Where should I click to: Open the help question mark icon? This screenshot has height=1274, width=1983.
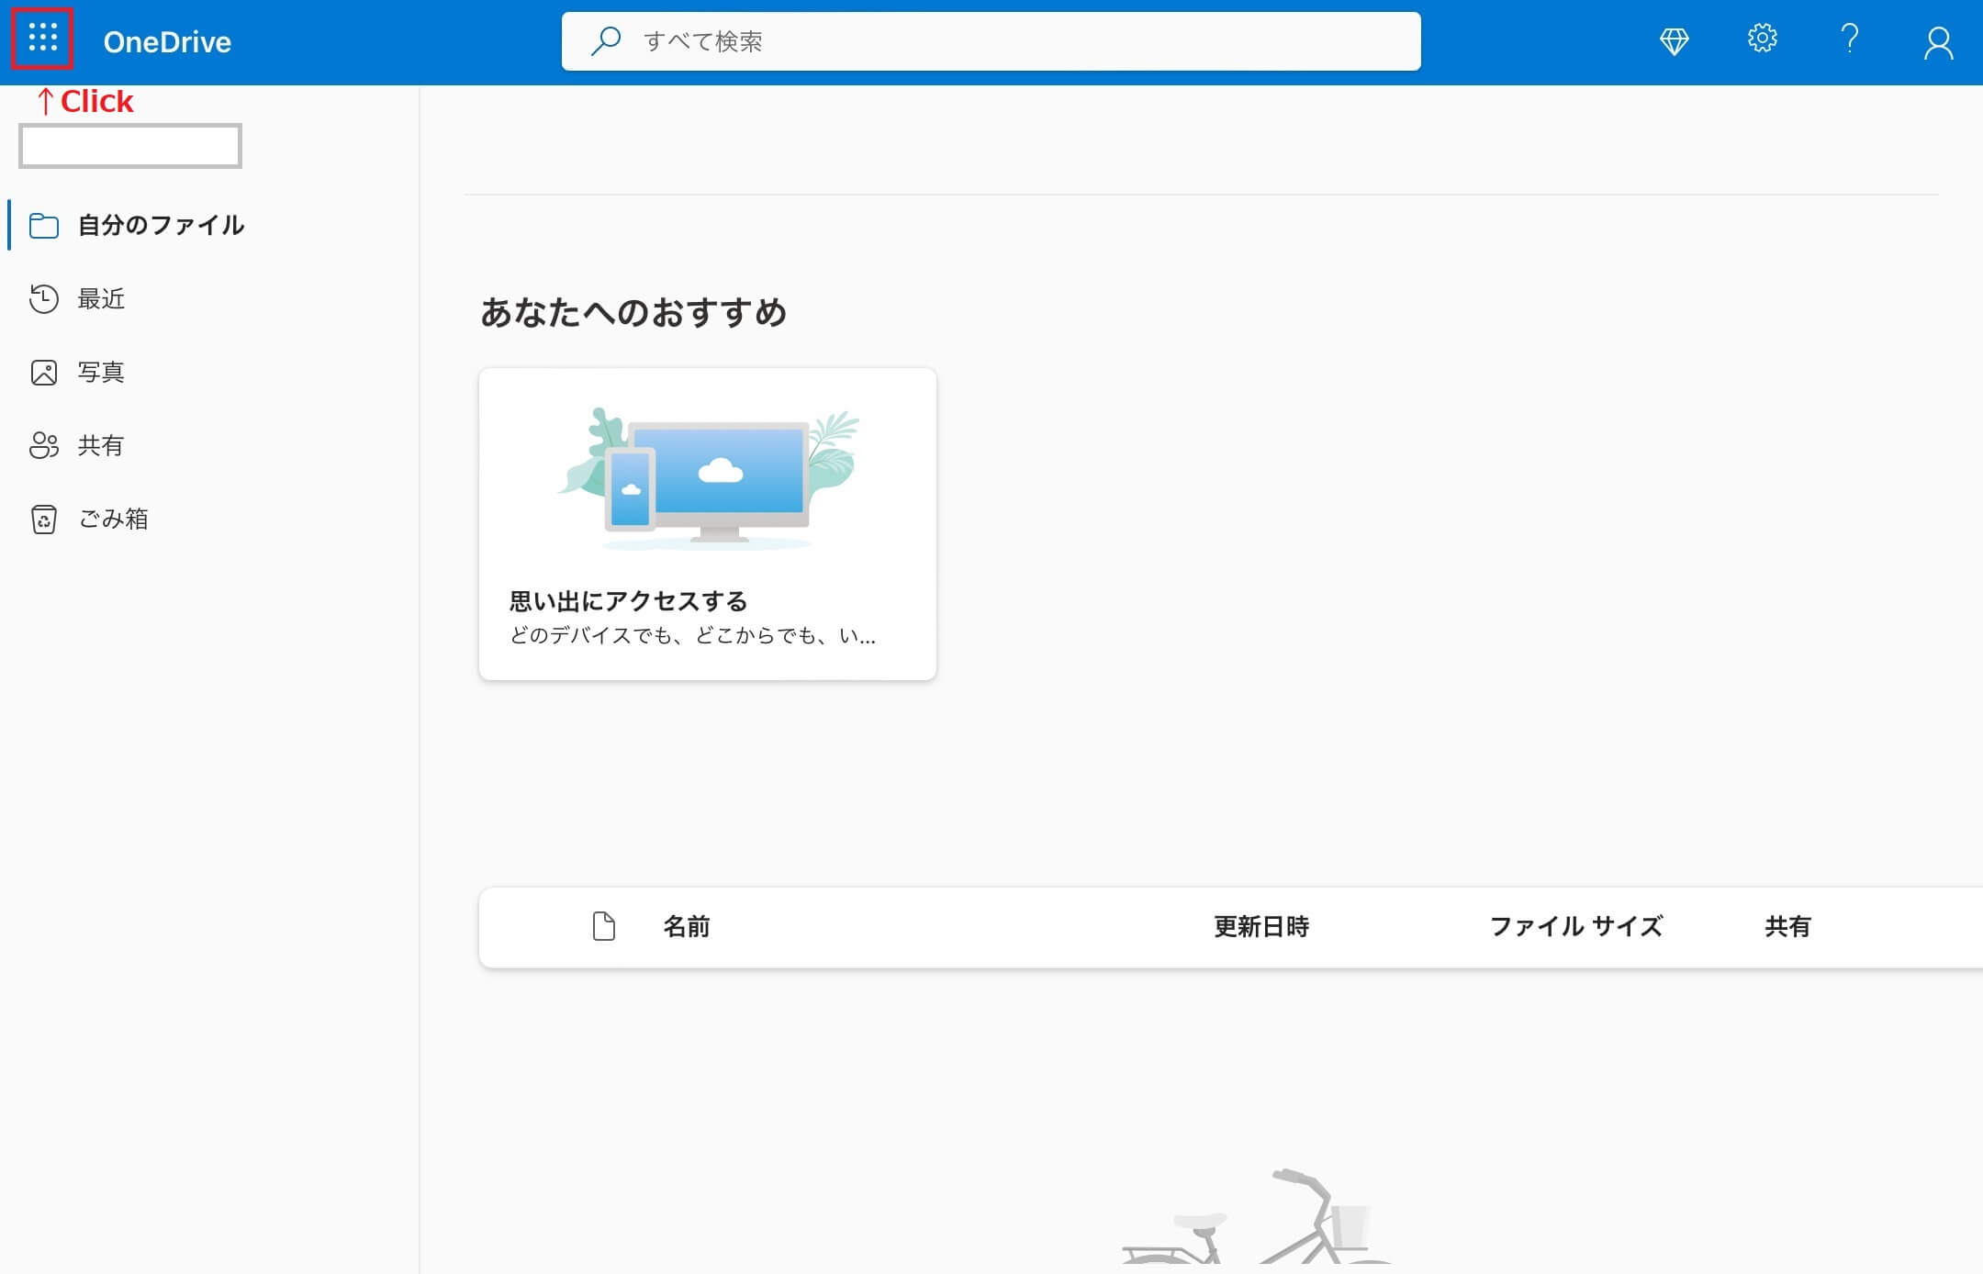[x=1850, y=39]
